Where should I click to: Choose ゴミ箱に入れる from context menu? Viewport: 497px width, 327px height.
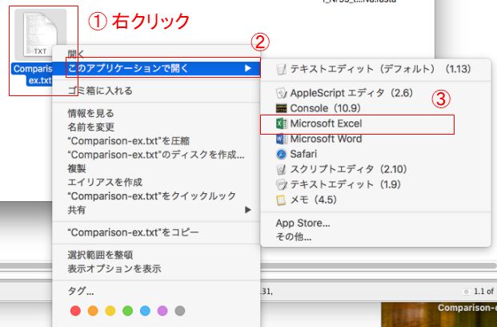pos(156,91)
